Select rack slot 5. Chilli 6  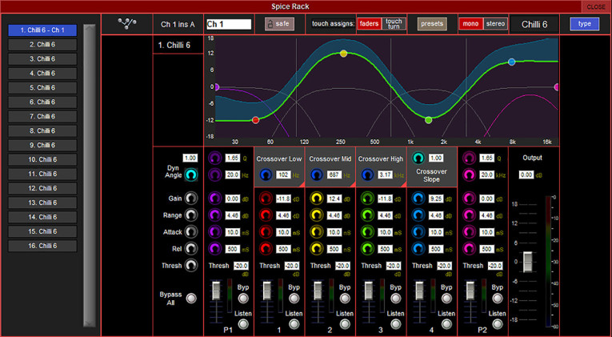pos(42,88)
